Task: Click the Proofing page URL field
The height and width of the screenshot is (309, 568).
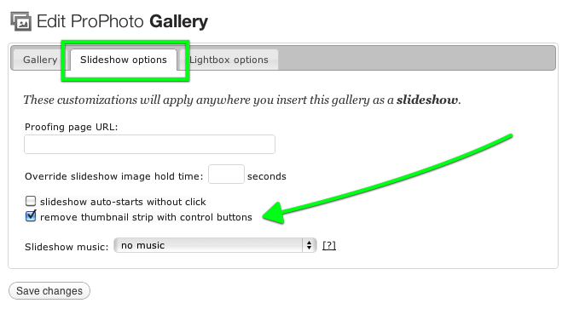Action: 149,144
